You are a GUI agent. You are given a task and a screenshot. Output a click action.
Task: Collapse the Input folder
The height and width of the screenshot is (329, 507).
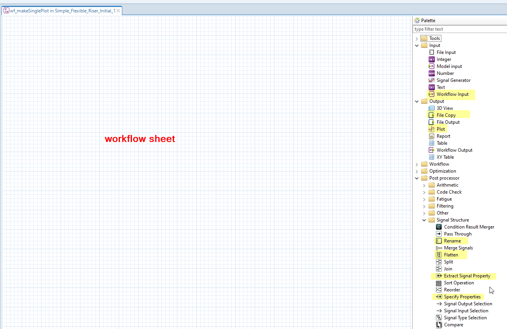pos(417,45)
